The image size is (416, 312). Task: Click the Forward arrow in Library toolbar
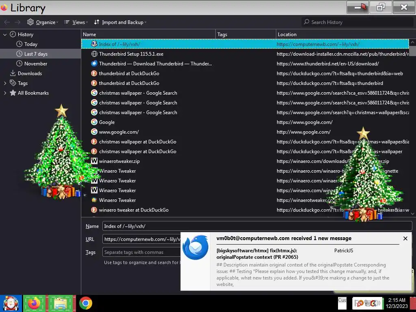coord(17,22)
